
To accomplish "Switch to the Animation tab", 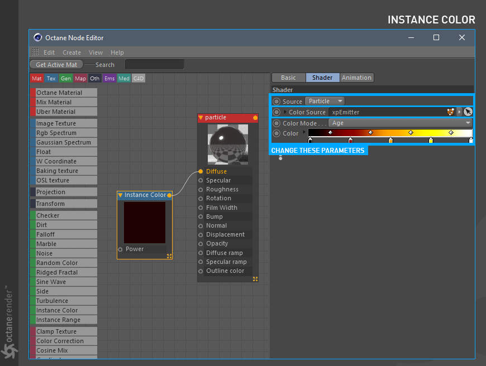I will 356,78.
